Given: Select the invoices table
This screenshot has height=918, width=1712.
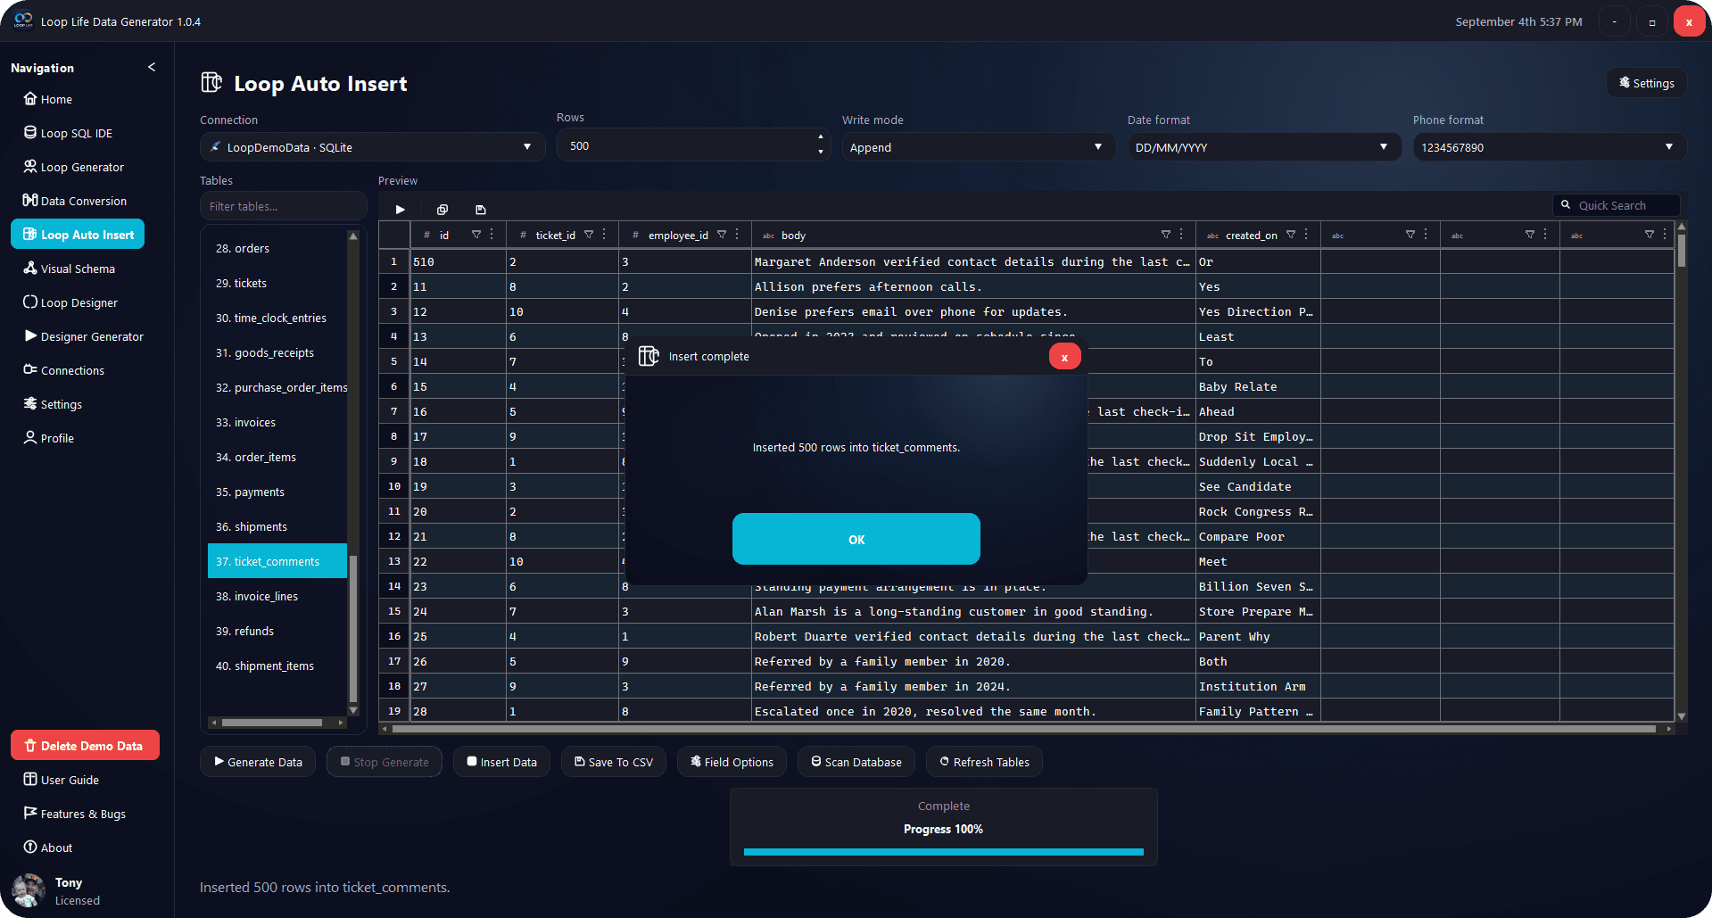Looking at the screenshot, I should point(277,422).
